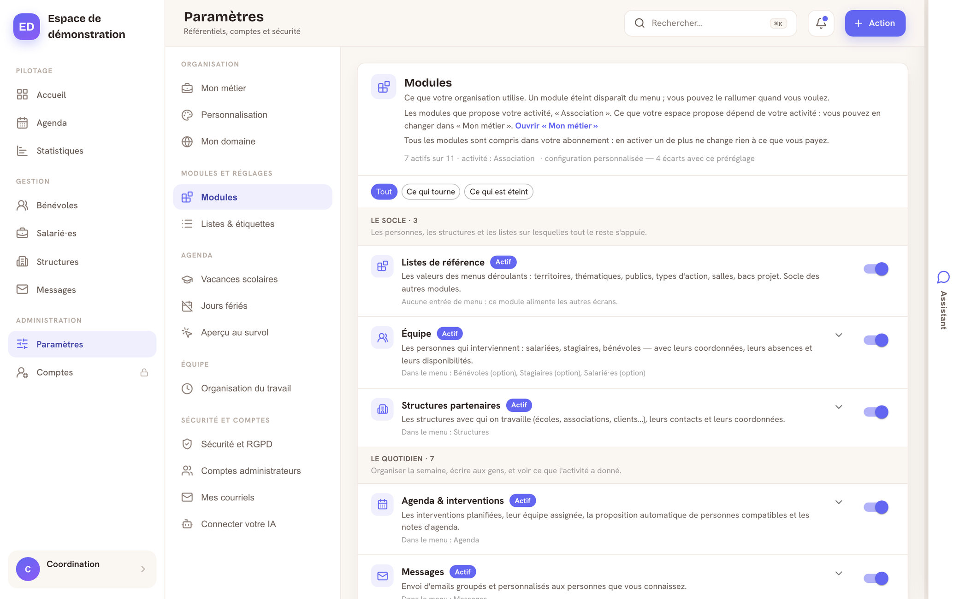
Task: Open Aperçu au survol settings
Action: (x=253, y=333)
